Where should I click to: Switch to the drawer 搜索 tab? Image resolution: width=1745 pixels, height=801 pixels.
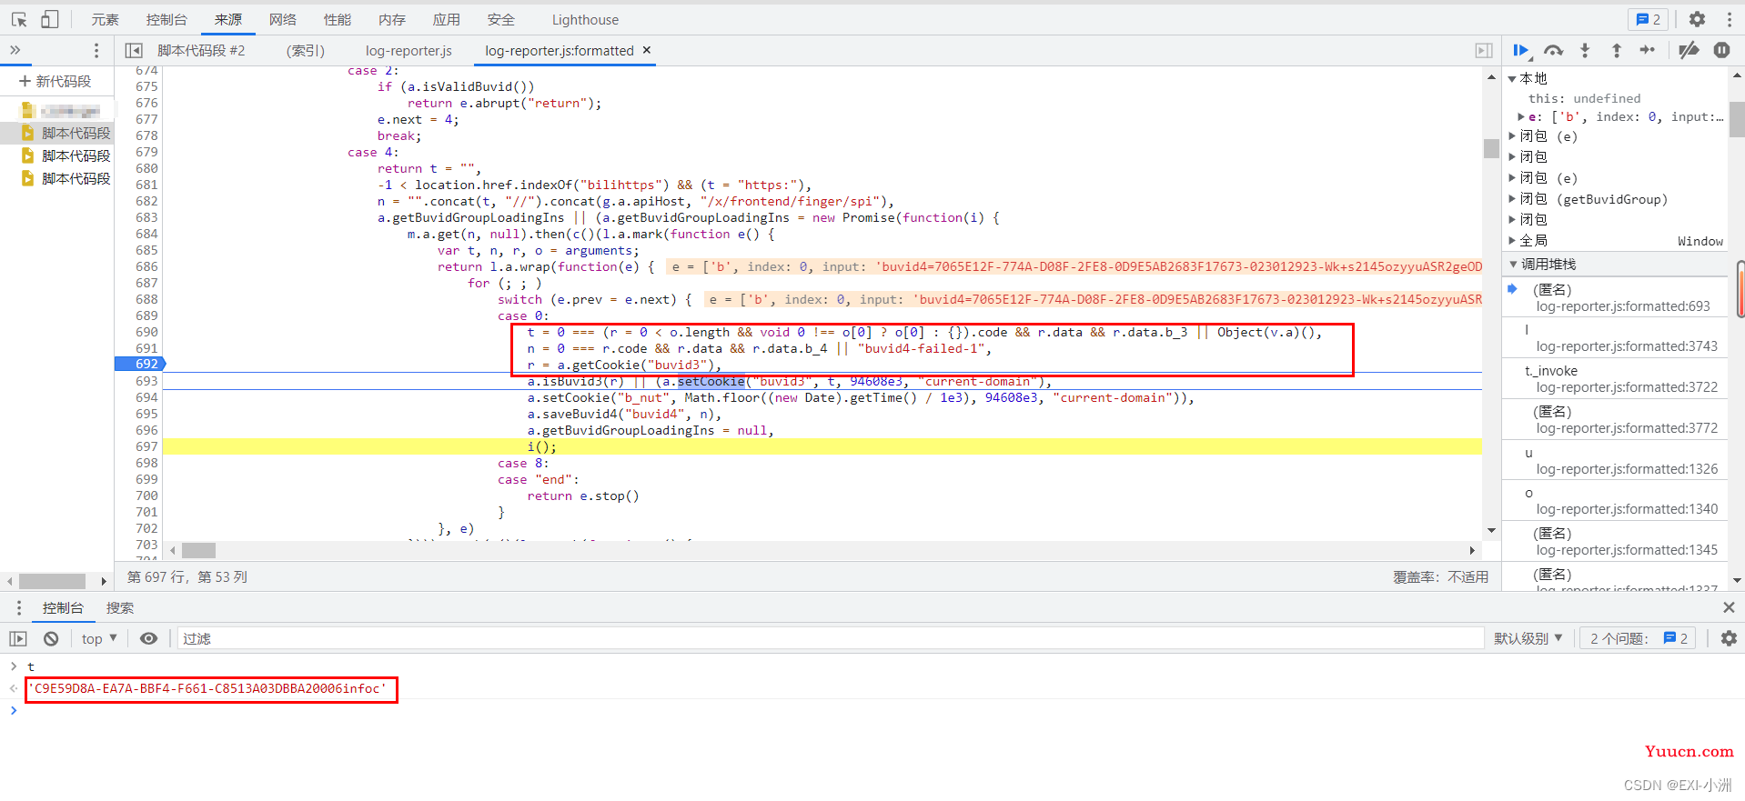[x=120, y=607]
